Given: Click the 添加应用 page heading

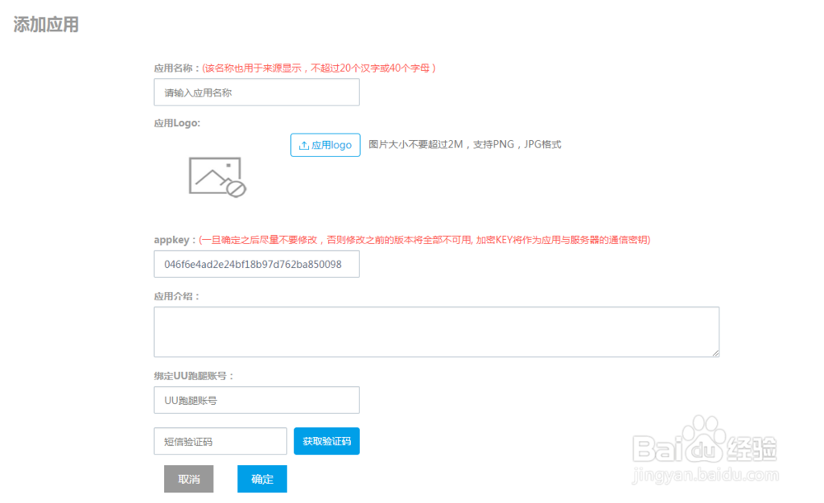Looking at the screenshot, I should coord(45,25).
